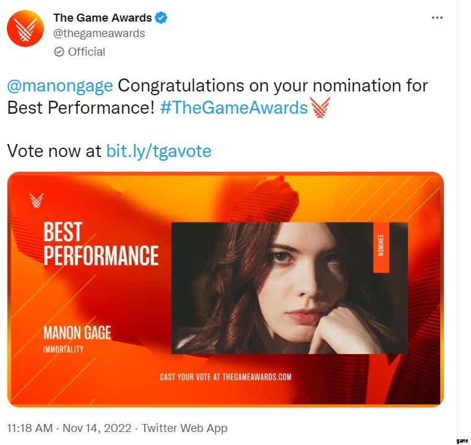Click the Twitter Web App source link

[184, 428]
